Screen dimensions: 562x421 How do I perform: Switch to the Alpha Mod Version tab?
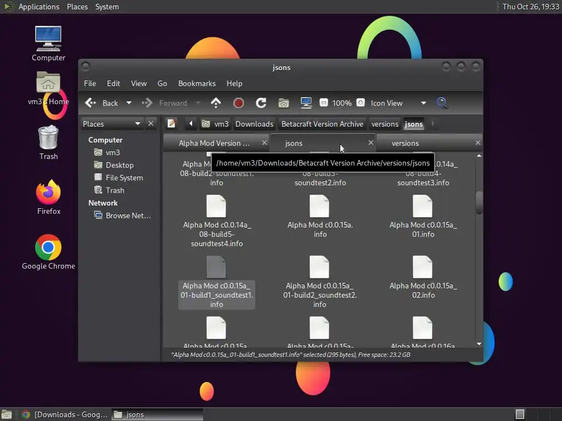point(215,143)
